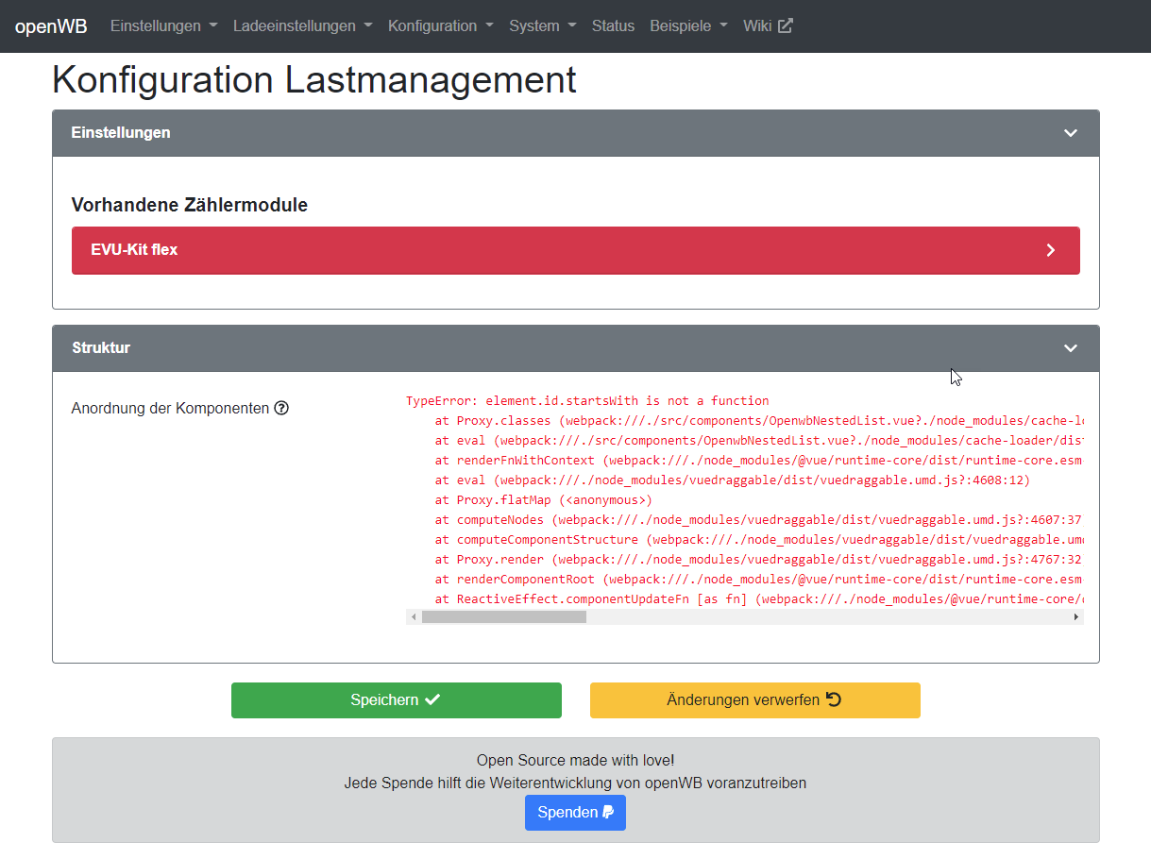Open the Einstellungen dropdown menu
Image resolution: width=1151 pixels, height=859 pixels.
(163, 25)
